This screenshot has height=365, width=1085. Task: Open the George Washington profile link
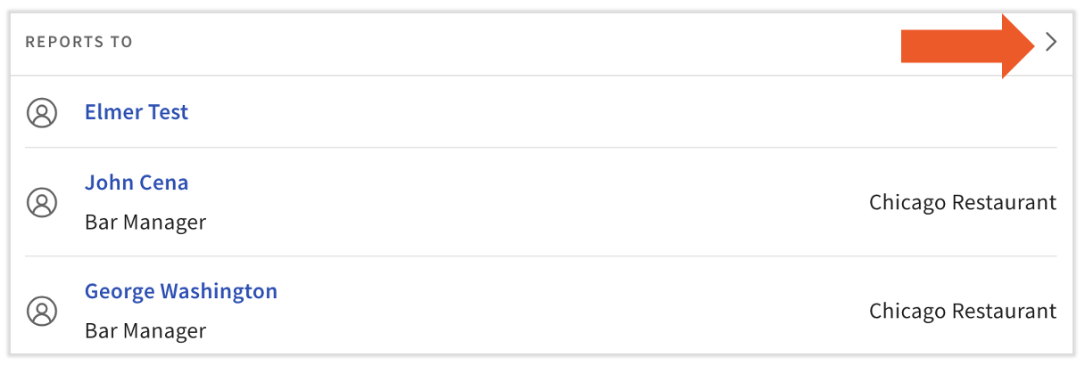click(x=181, y=291)
